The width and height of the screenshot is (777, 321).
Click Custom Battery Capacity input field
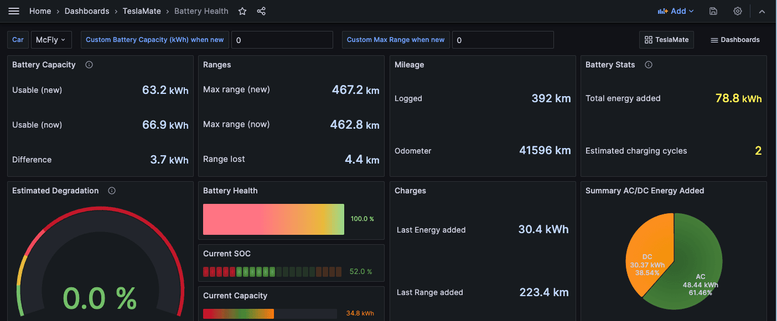tap(282, 40)
